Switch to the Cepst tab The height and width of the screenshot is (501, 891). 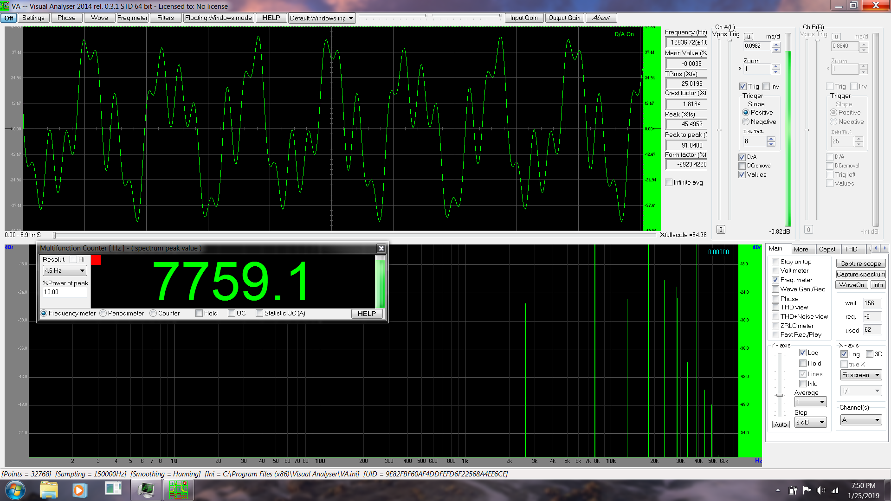(827, 249)
